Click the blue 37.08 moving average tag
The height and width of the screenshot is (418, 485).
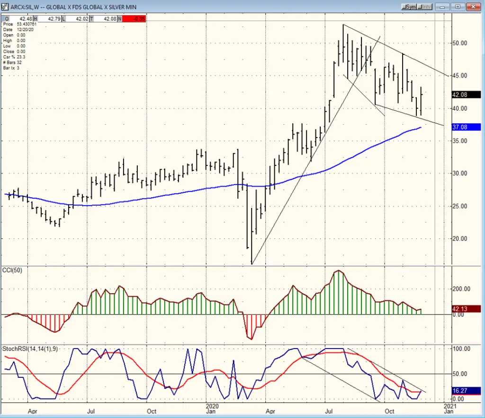[x=466, y=127]
